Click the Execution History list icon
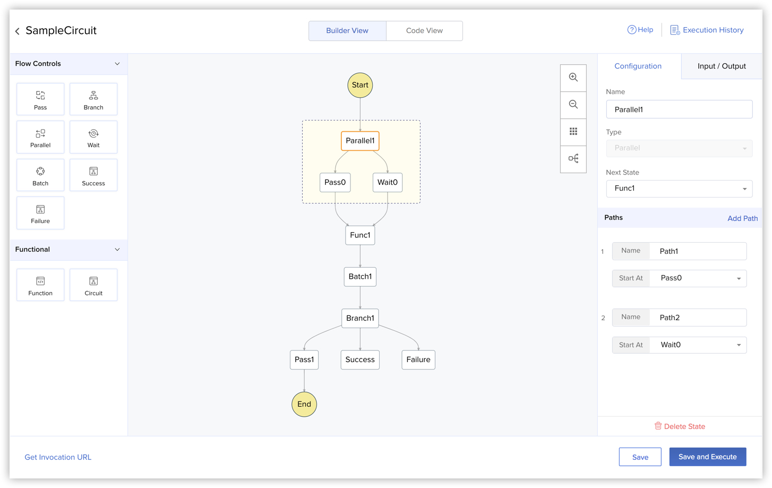Image resolution: width=772 pixels, height=488 pixels. pyautogui.click(x=675, y=30)
